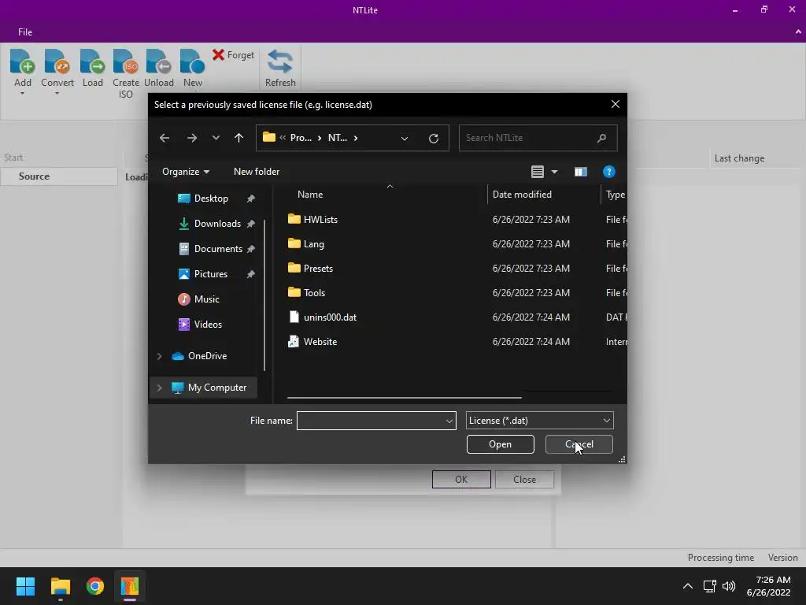This screenshot has height=605, width=806.
Task: Sort files by the Type column
Action: tap(616, 195)
